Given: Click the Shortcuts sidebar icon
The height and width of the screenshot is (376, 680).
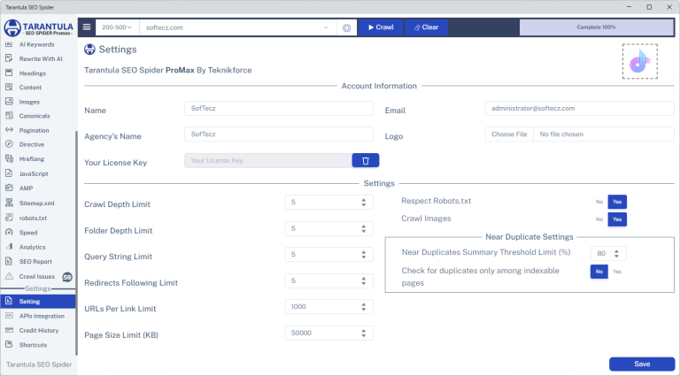Looking at the screenshot, I should (9, 345).
